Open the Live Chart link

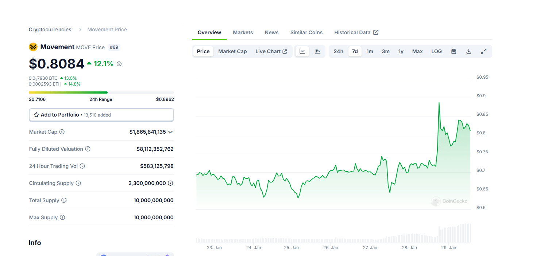[271, 51]
